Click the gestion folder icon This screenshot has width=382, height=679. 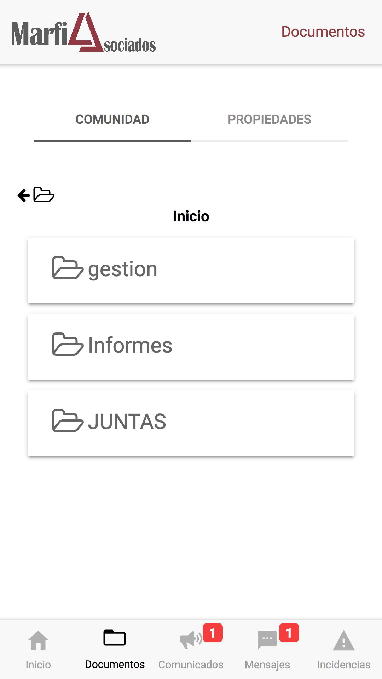(x=68, y=268)
